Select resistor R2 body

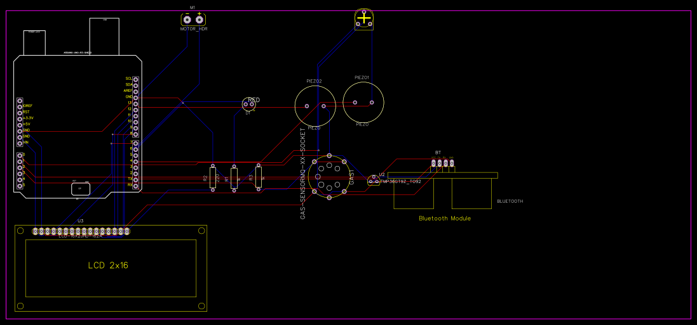point(213,178)
